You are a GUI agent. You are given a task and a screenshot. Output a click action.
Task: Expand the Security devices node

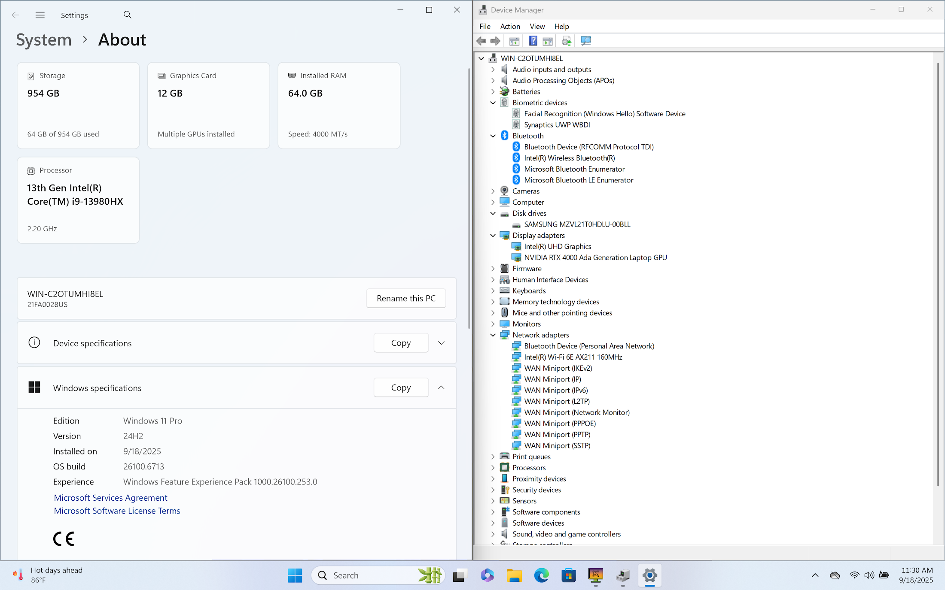pyautogui.click(x=493, y=490)
